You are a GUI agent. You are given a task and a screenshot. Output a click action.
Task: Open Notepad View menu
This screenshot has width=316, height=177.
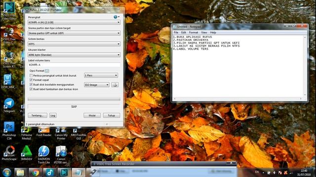pyautogui.click(x=204, y=32)
